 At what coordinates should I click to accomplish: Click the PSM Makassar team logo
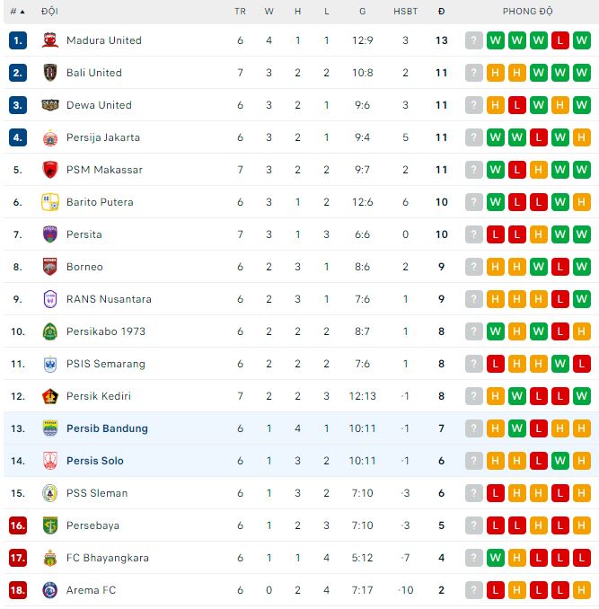tap(50, 170)
